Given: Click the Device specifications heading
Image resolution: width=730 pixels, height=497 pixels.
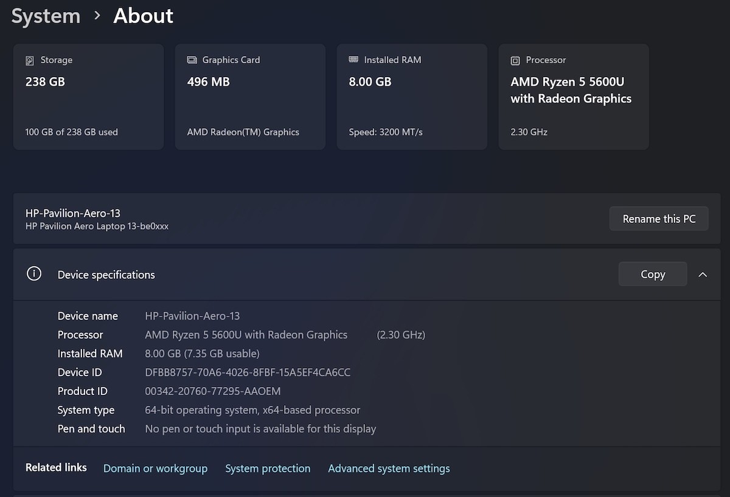Looking at the screenshot, I should (106, 275).
